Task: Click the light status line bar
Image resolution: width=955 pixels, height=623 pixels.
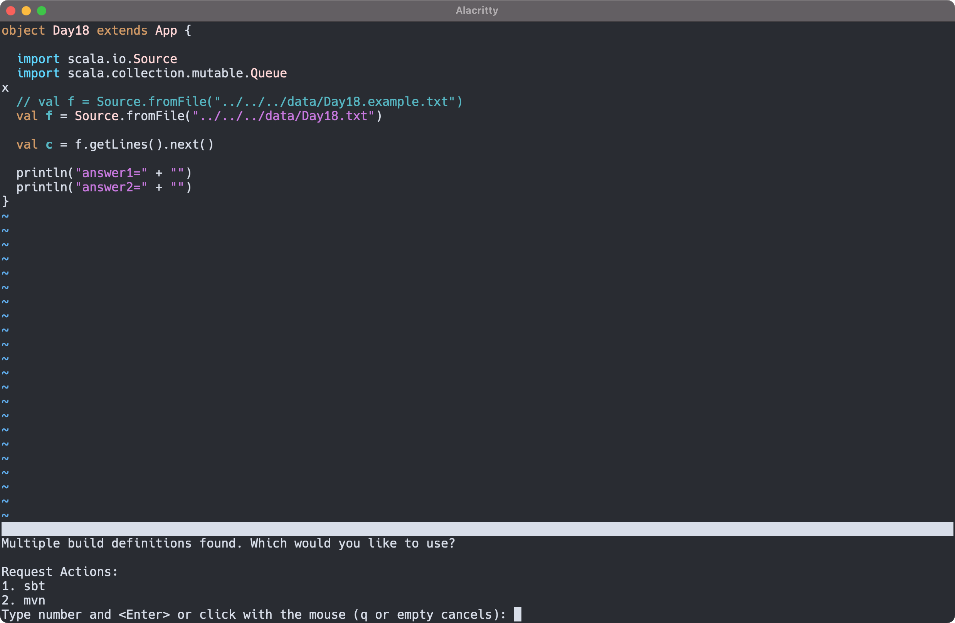Action: pos(477,528)
